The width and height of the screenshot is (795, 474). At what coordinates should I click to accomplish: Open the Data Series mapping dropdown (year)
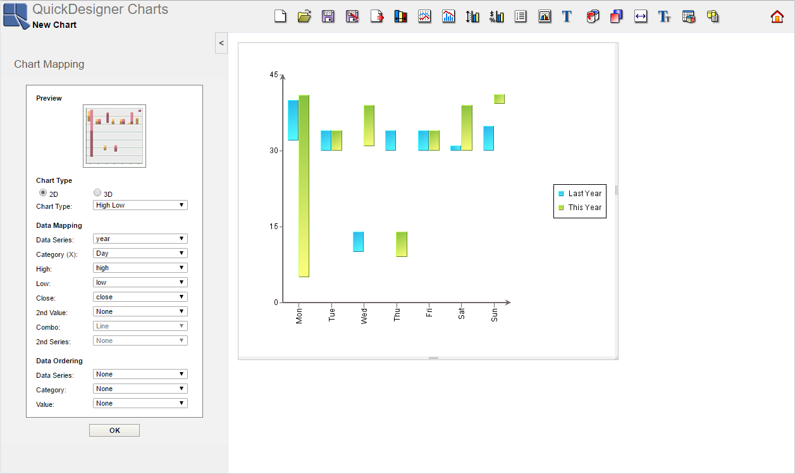click(140, 239)
